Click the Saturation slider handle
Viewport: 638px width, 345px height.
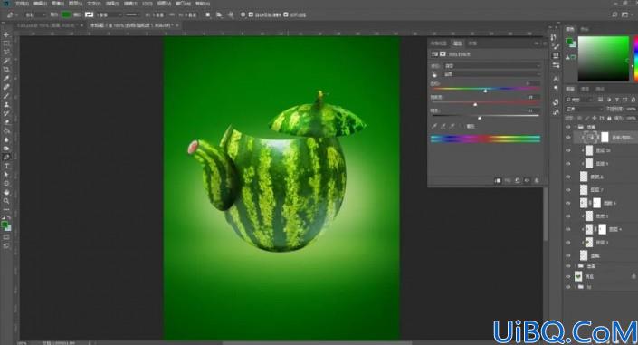[475, 105]
